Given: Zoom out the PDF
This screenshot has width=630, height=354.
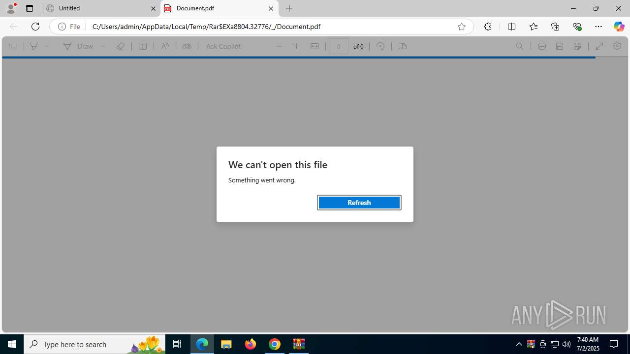Looking at the screenshot, I should [x=279, y=46].
